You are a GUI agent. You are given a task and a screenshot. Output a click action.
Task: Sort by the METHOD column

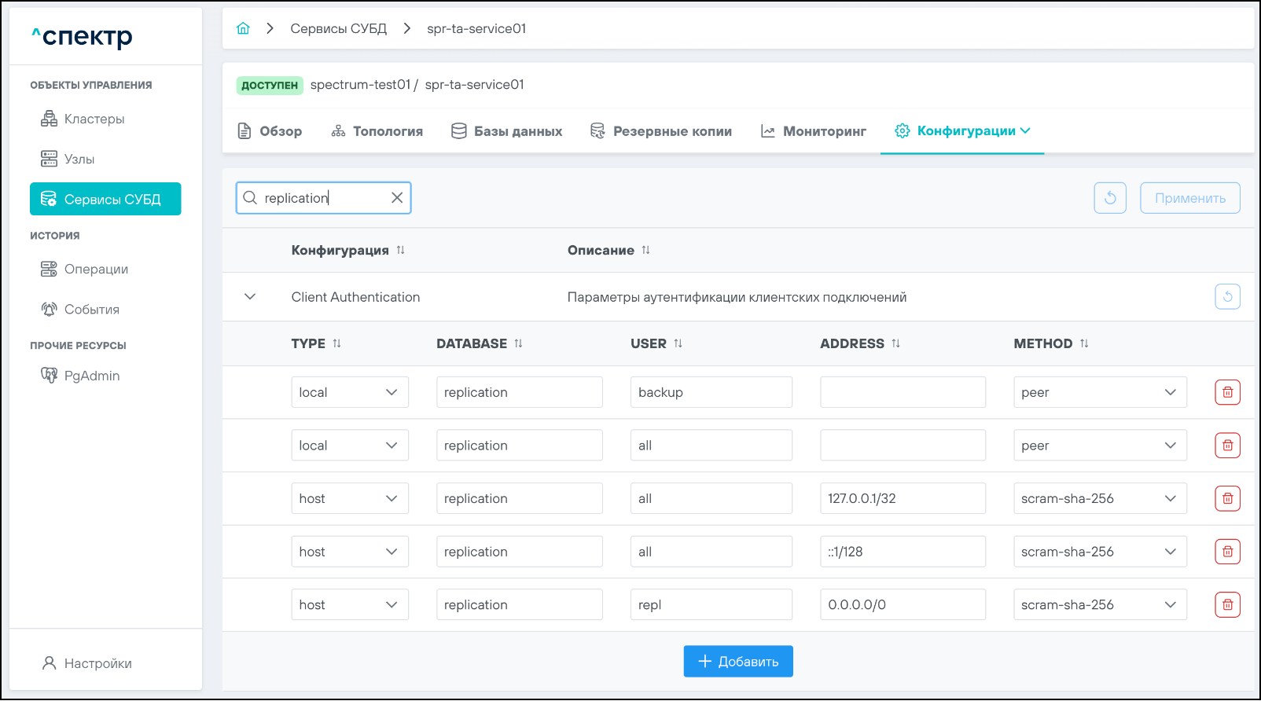(x=1084, y=343)
